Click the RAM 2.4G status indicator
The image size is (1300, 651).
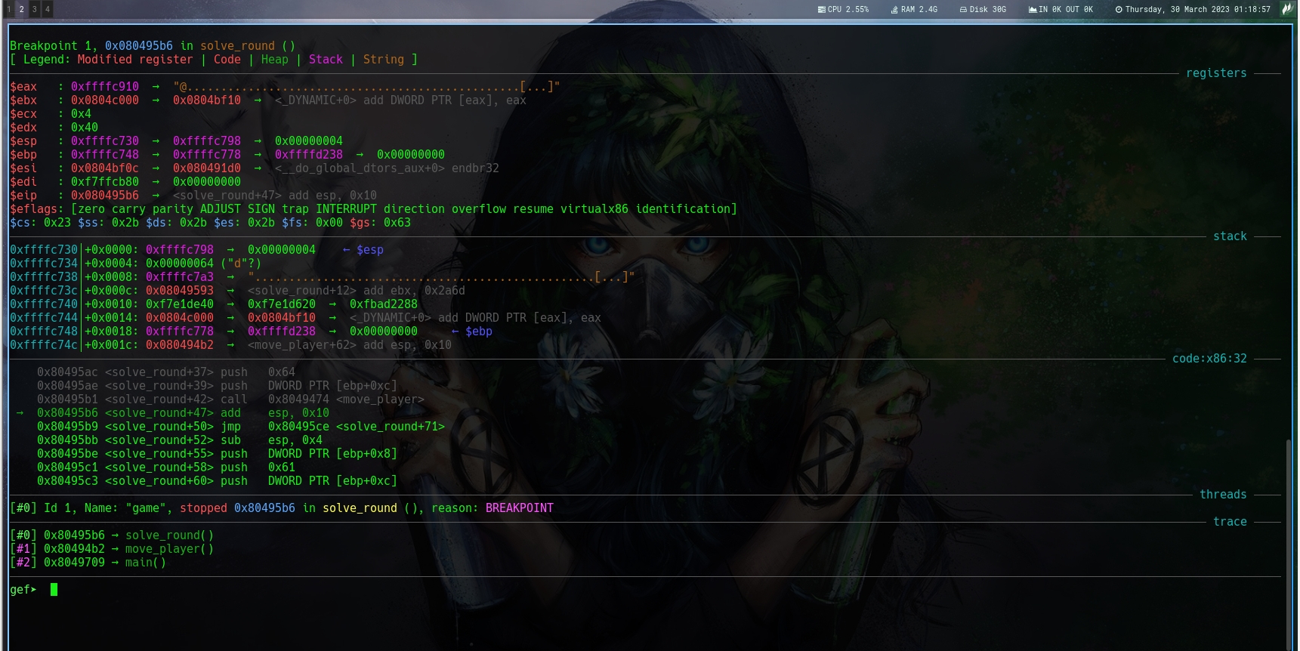click(x=914, y=10)
